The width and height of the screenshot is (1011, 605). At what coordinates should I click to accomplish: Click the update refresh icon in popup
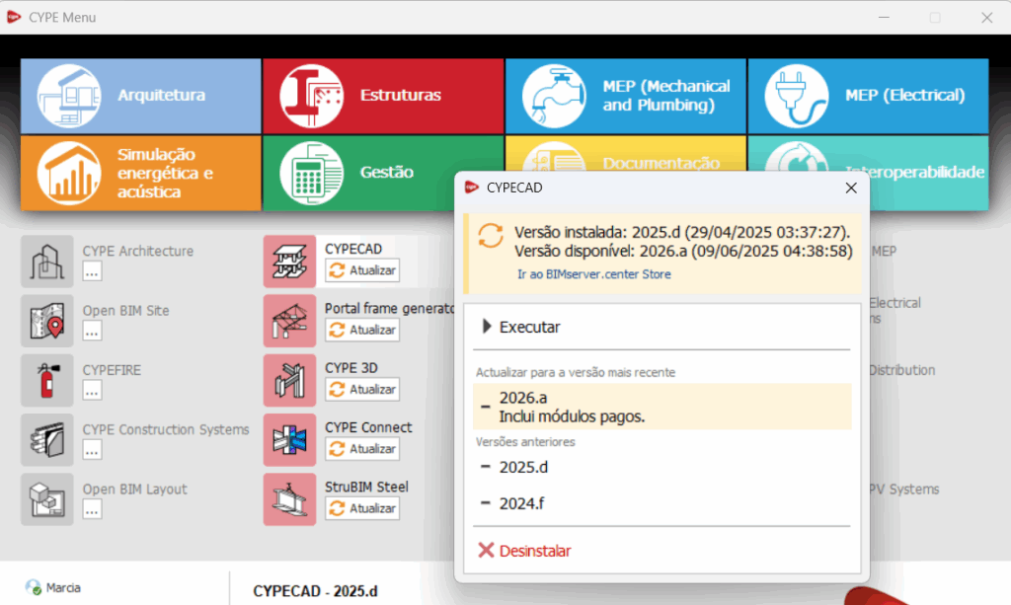coord(491,236)
